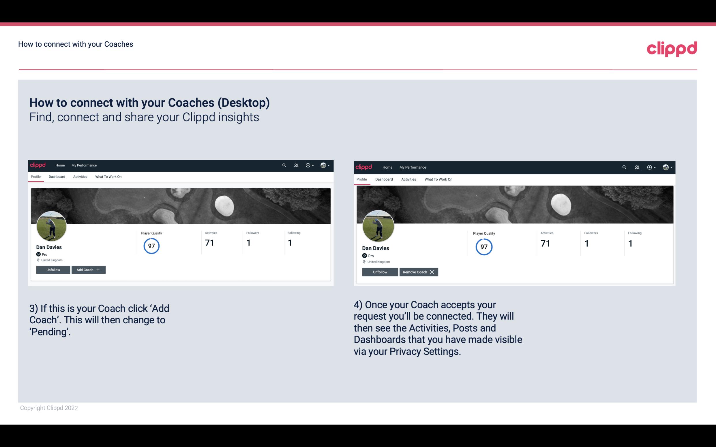716x447 pixels.
Task: Toggle the Remove Coach X button
Action: [x=419, y=272]
